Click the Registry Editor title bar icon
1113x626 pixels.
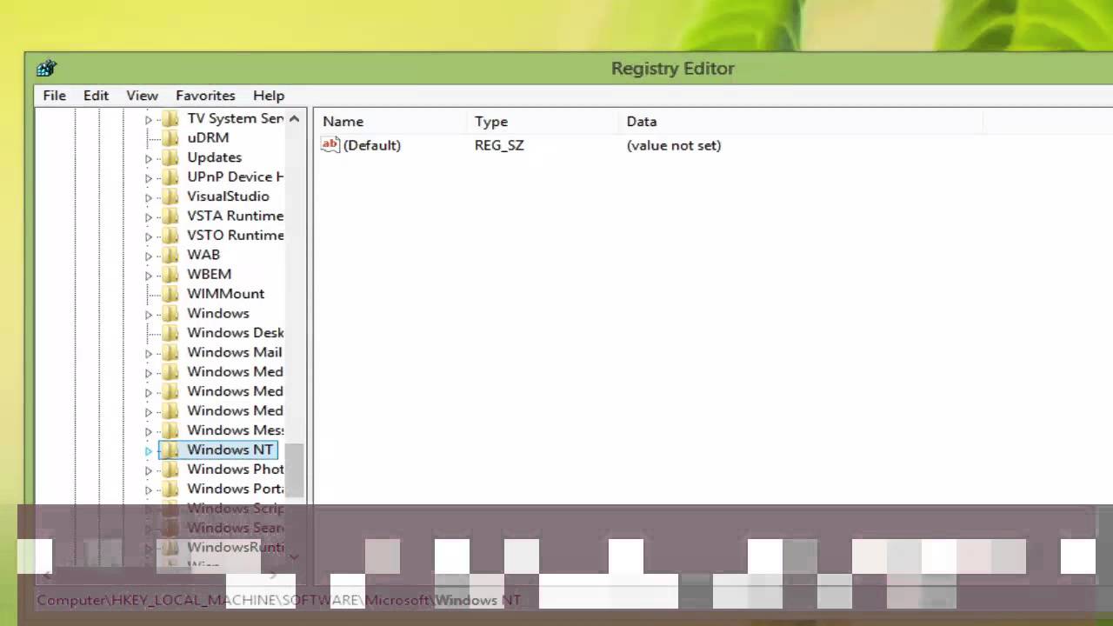(46, 69)
